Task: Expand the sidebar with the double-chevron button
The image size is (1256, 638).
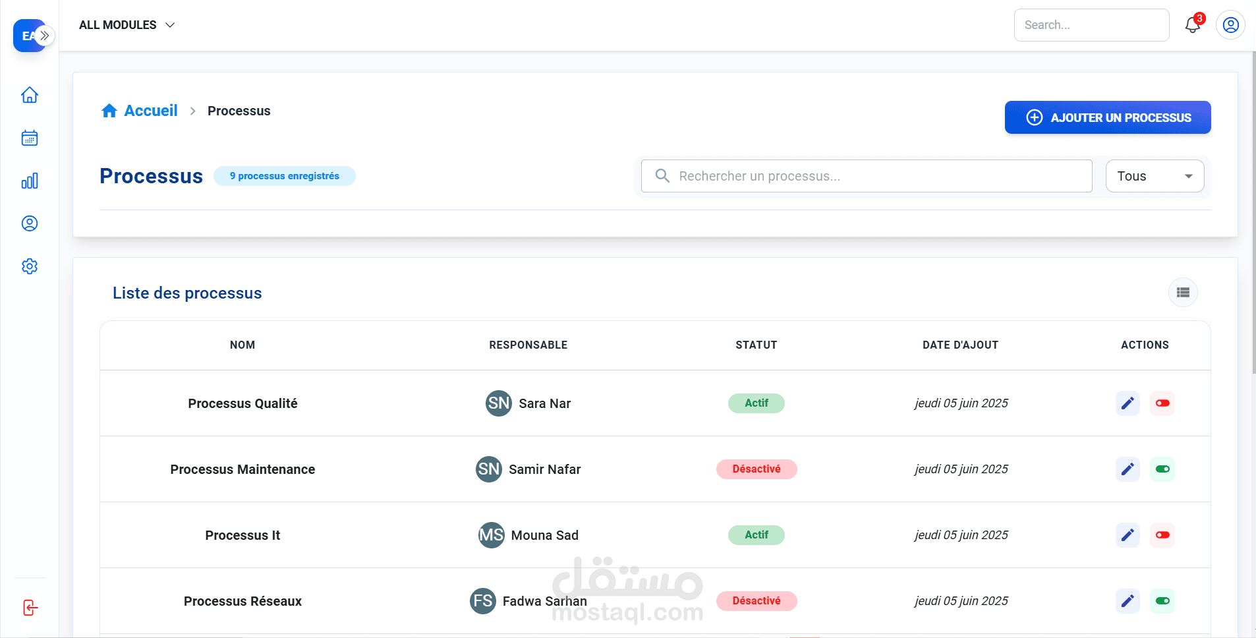Action: coord(45,36)
